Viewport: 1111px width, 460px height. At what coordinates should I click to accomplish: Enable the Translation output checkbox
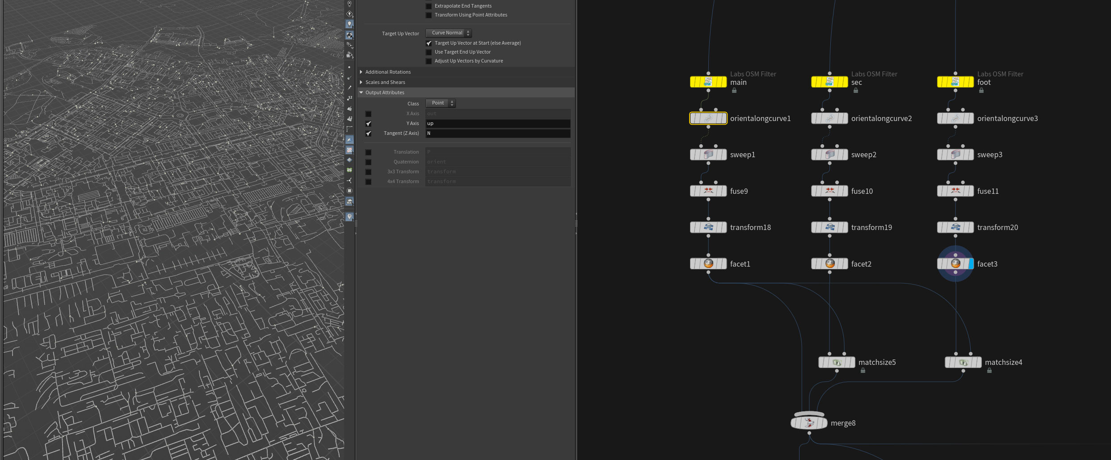pyautogui.click(x=368, y=152)
